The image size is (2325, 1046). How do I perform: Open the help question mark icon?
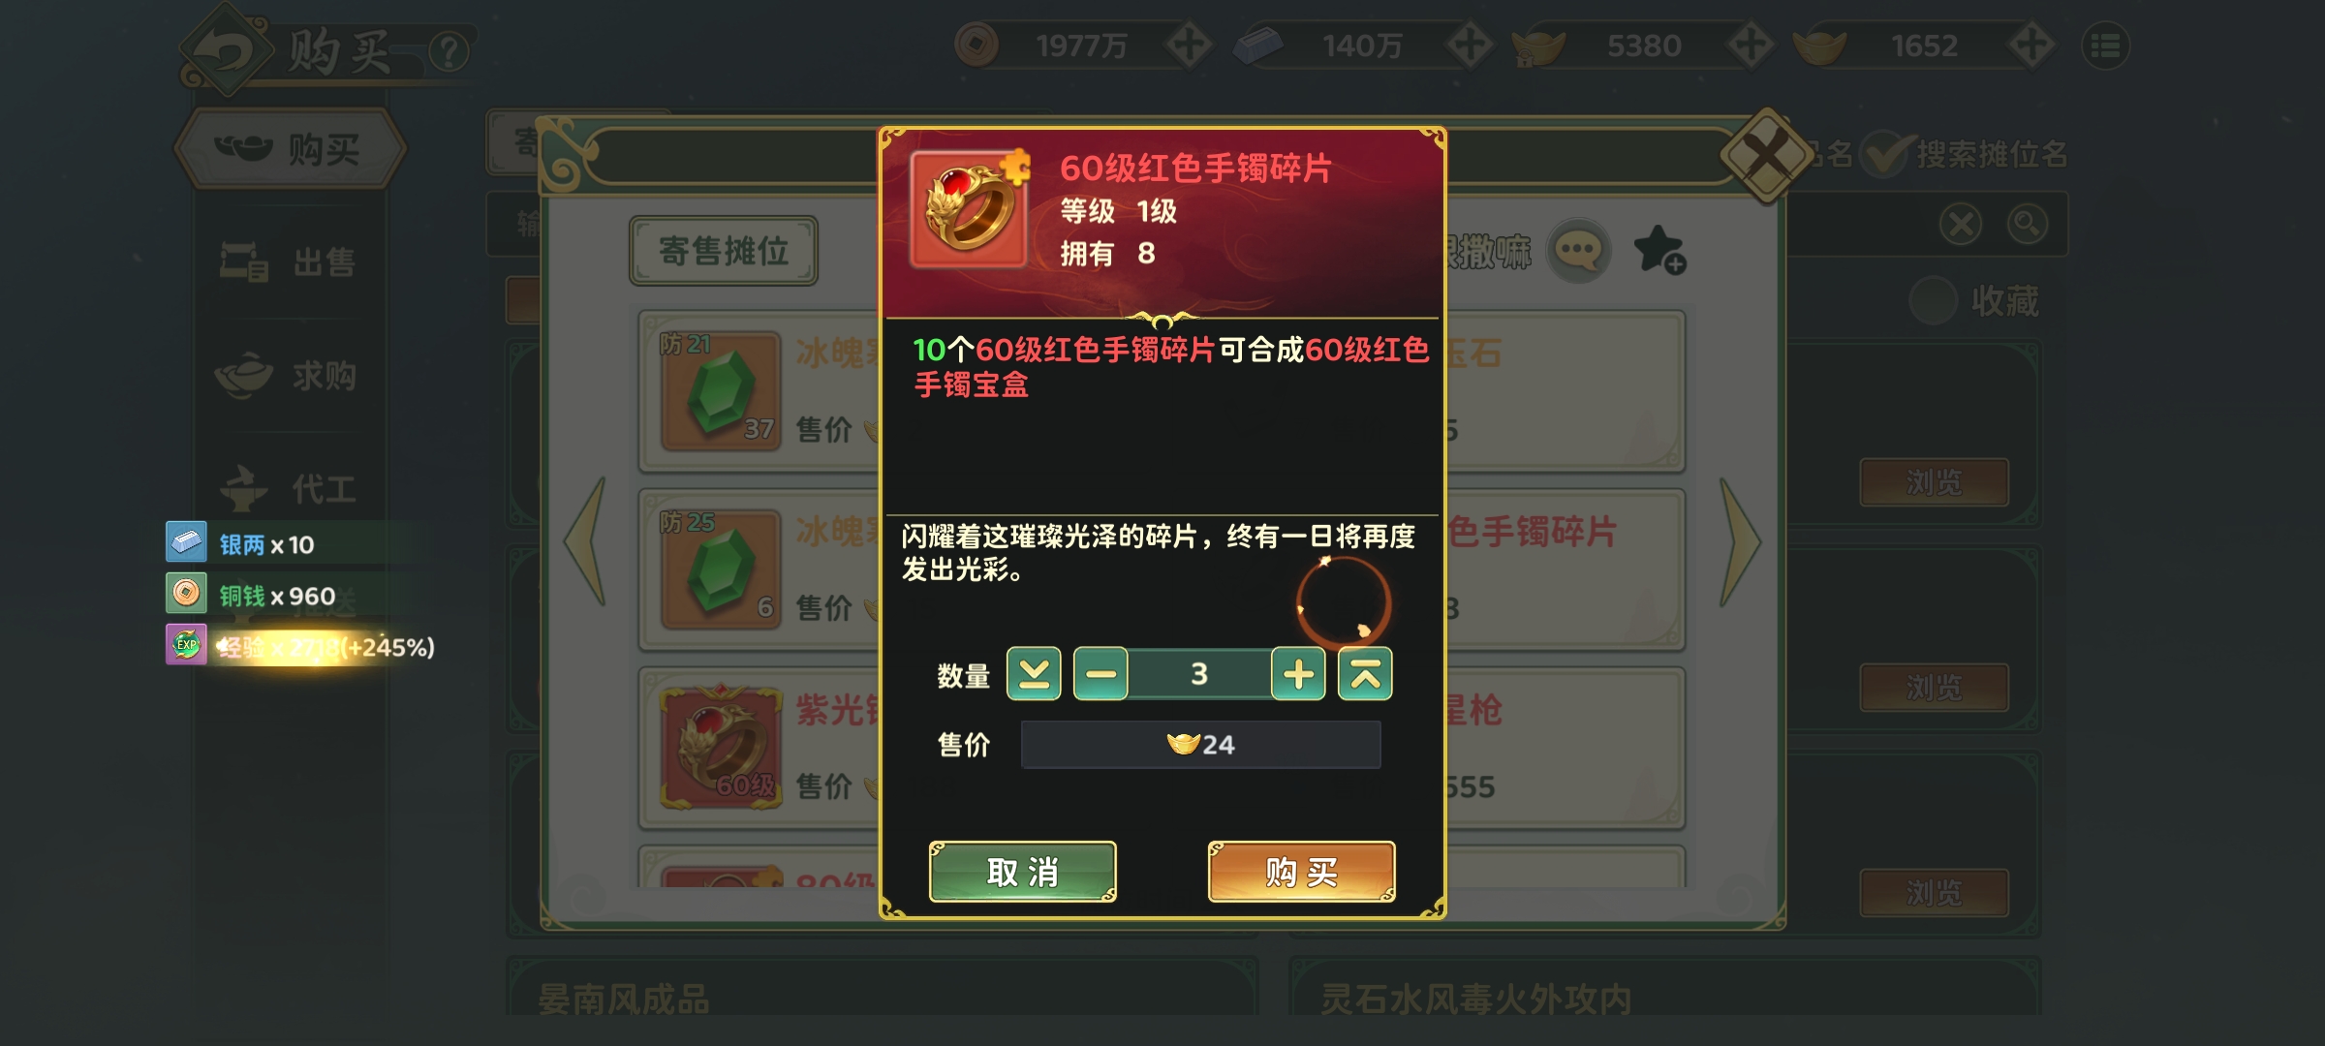(449, 51)
